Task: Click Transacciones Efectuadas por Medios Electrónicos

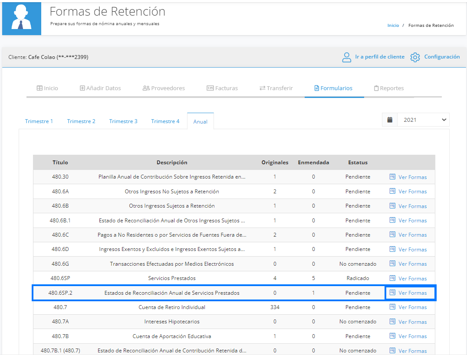Action: [x=172, y=264]
